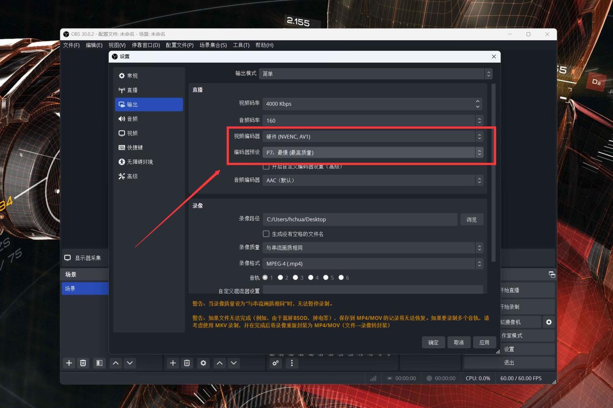Click the 浏览 browse button
This screenshot has height=408, width=613.
[472, 220]
